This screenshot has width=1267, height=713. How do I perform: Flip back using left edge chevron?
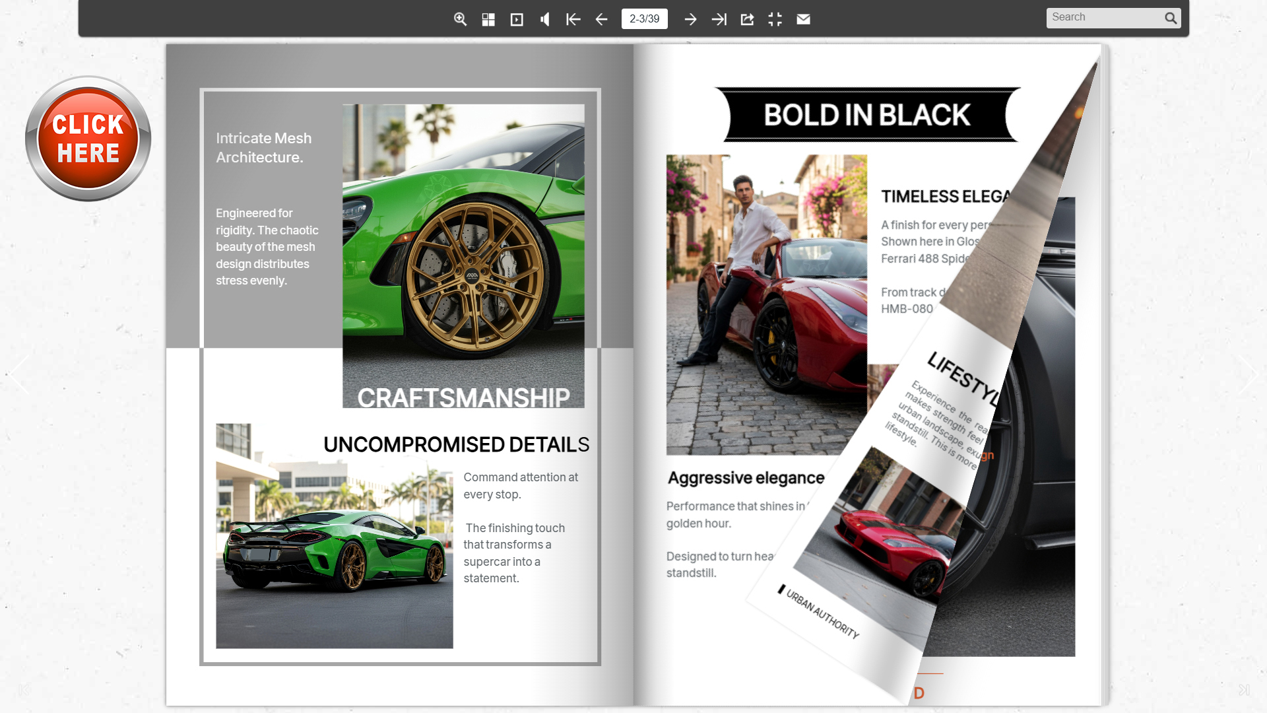[x=20, y=374]
